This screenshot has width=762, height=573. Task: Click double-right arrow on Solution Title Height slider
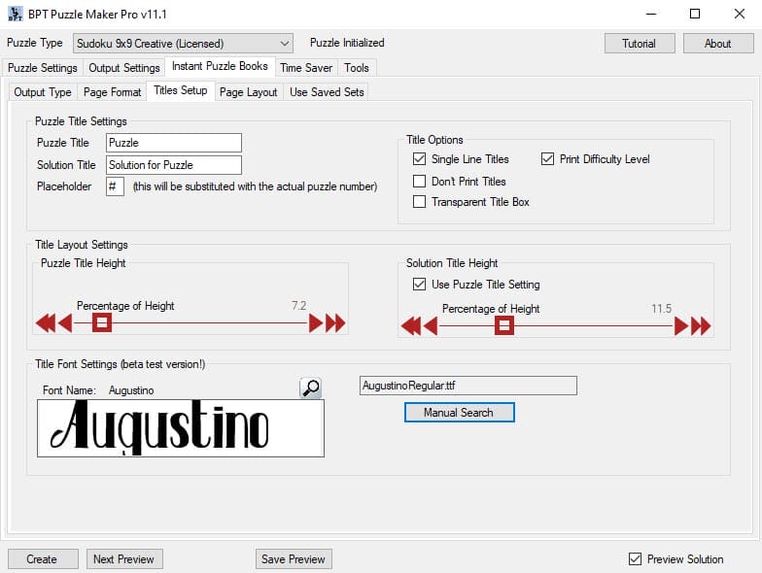[701, 325]
